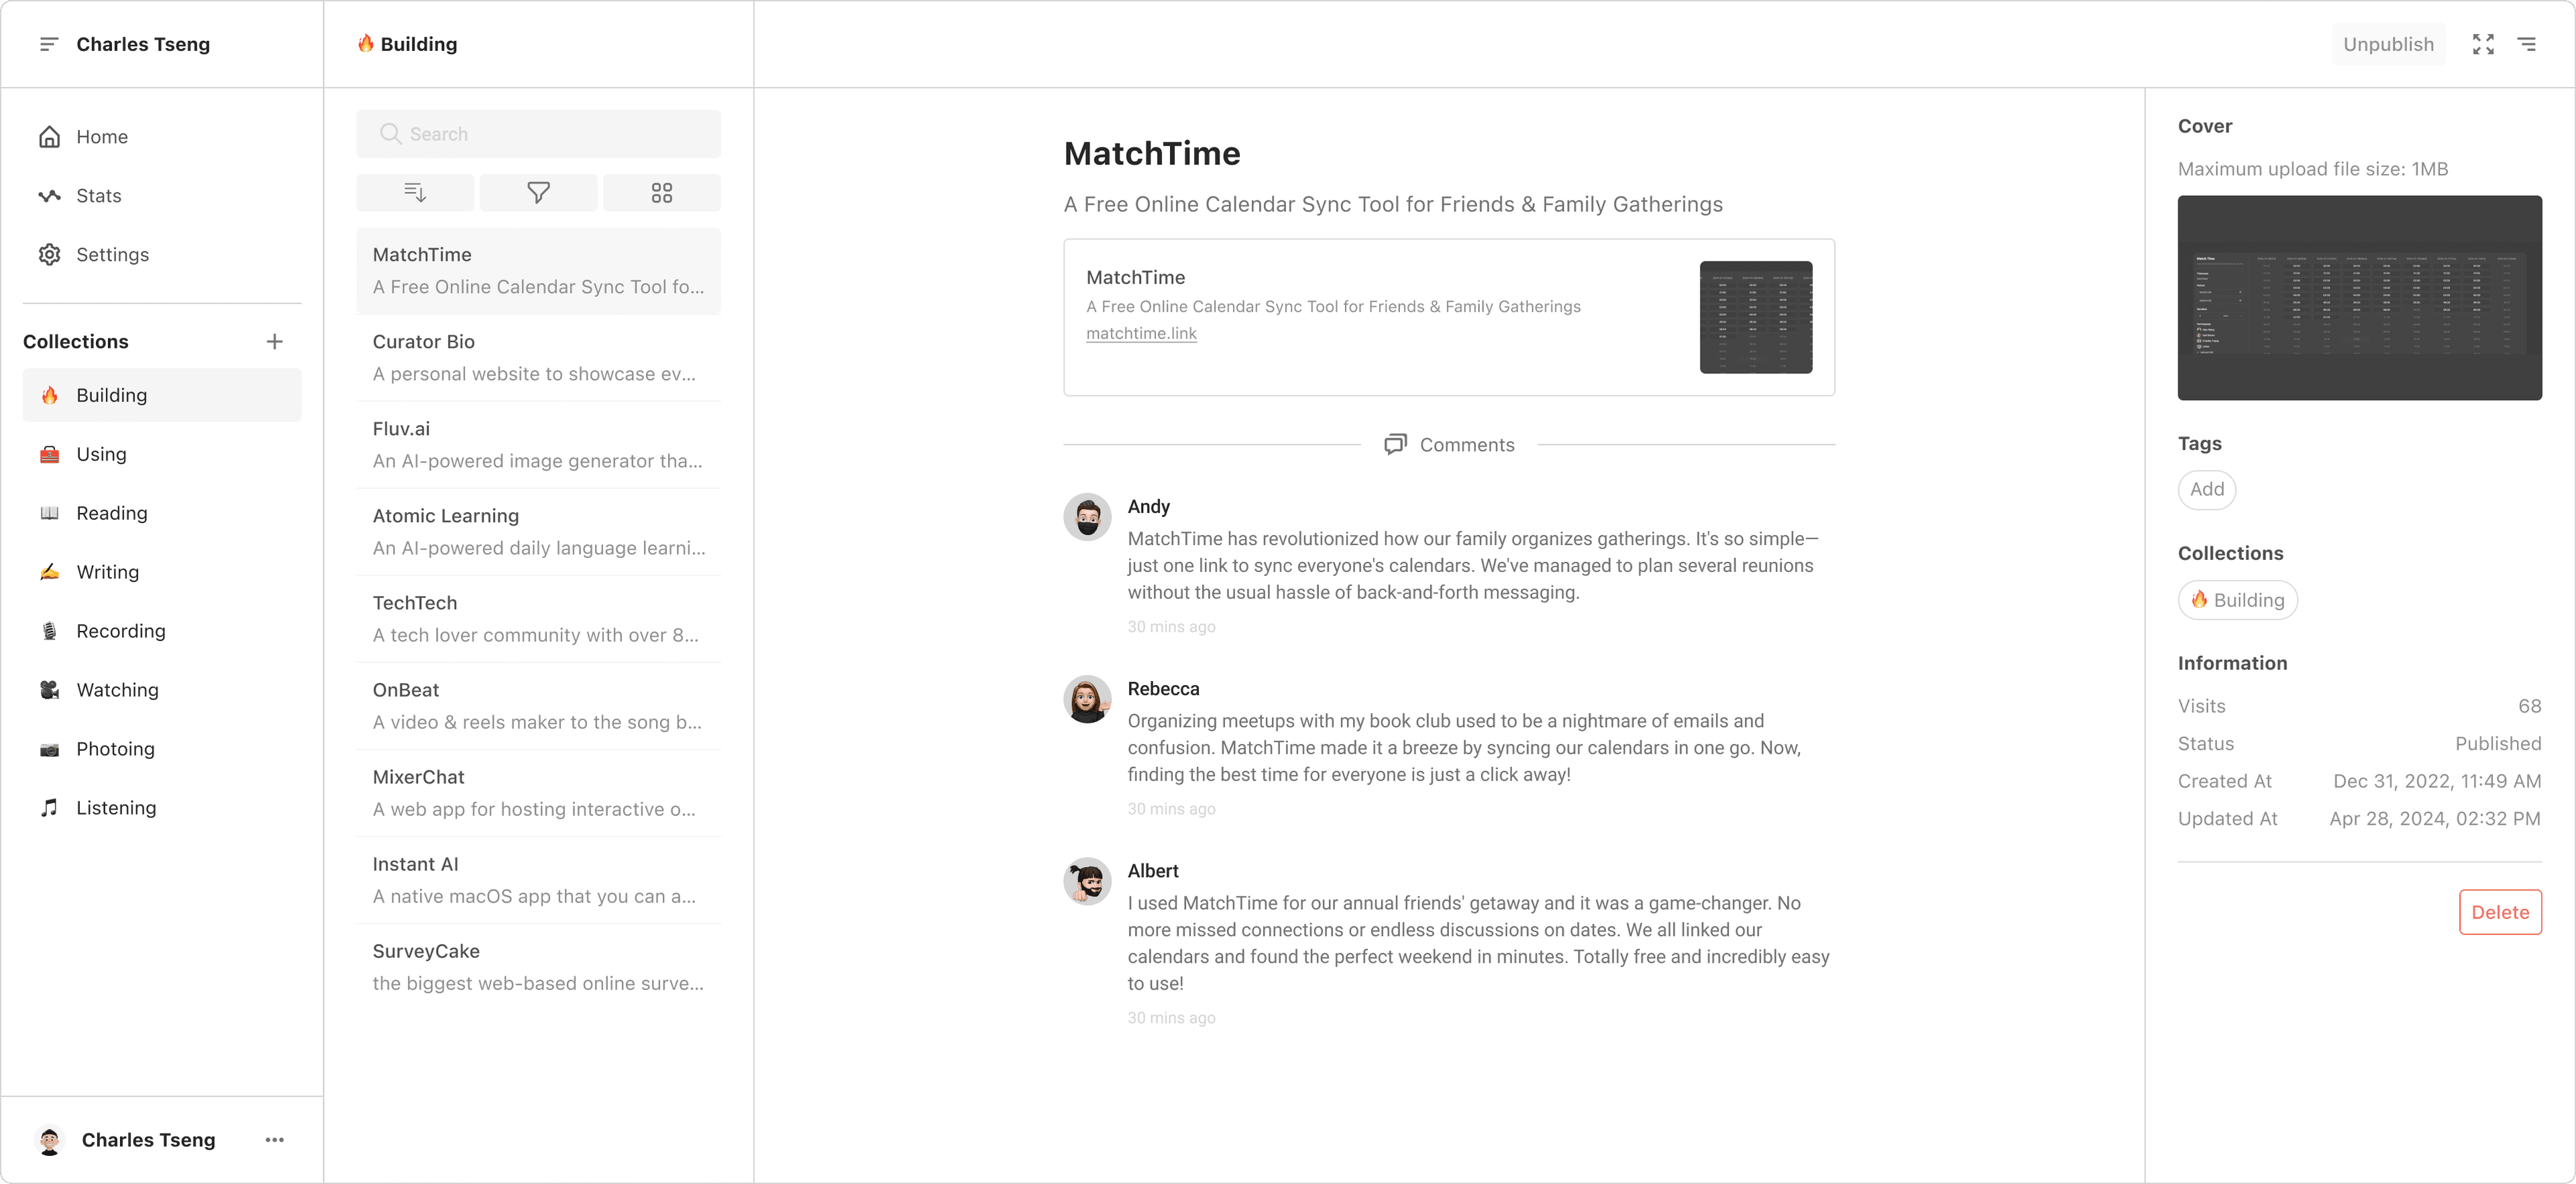Focus the Search input field

coord(538,134)
